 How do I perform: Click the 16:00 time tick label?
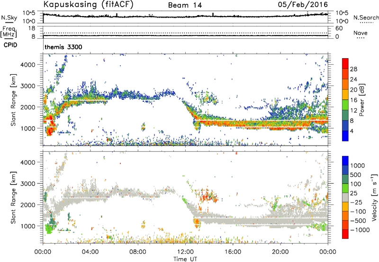pos(233,252)
